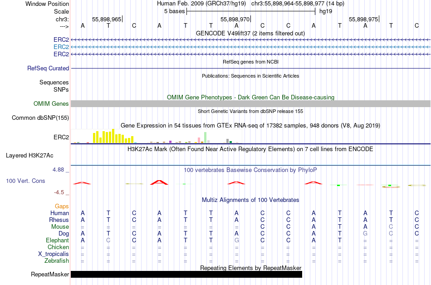Open the RefSeq genes from NCBI title

(250, 62)
